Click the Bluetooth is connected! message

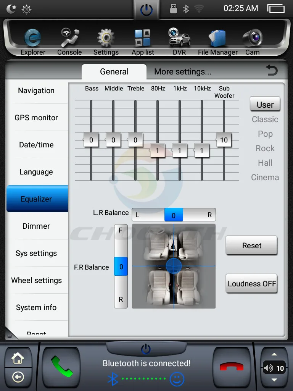point(146,364)
